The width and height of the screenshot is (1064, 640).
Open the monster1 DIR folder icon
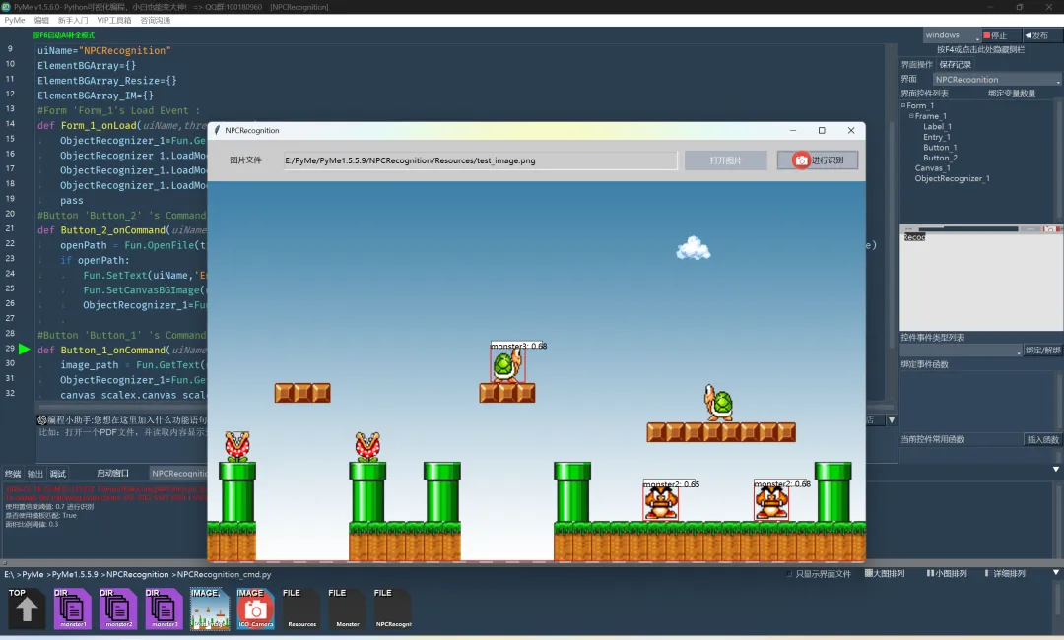tap(73, 608)
